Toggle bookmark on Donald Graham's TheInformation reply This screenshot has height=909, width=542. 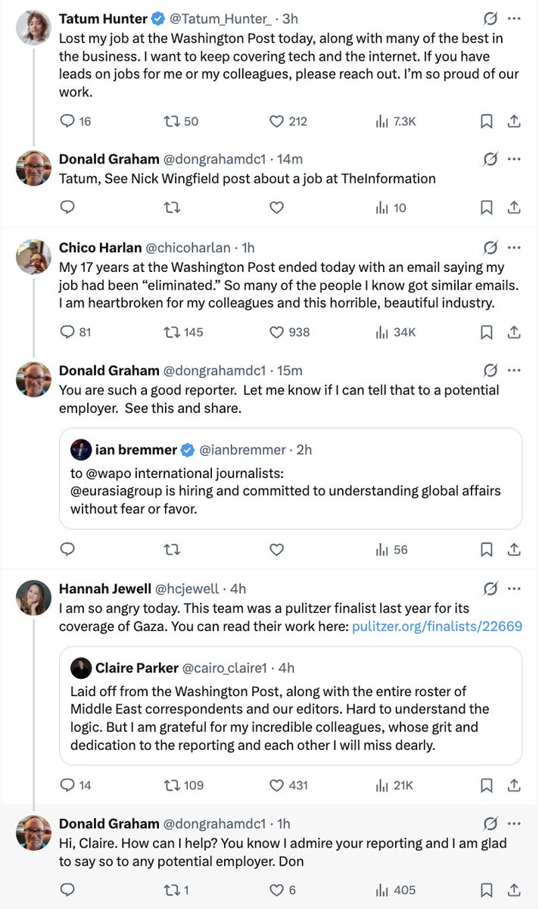click(487, 207)
